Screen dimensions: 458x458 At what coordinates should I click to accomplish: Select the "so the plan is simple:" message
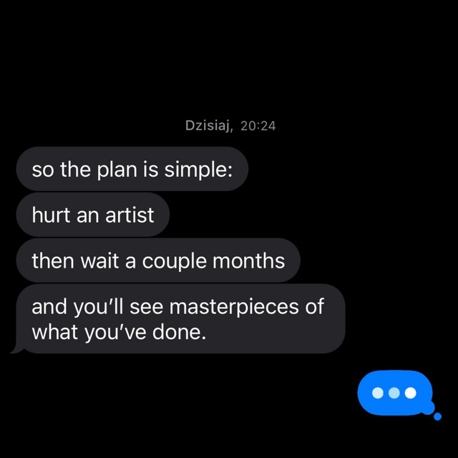[132, 169]
